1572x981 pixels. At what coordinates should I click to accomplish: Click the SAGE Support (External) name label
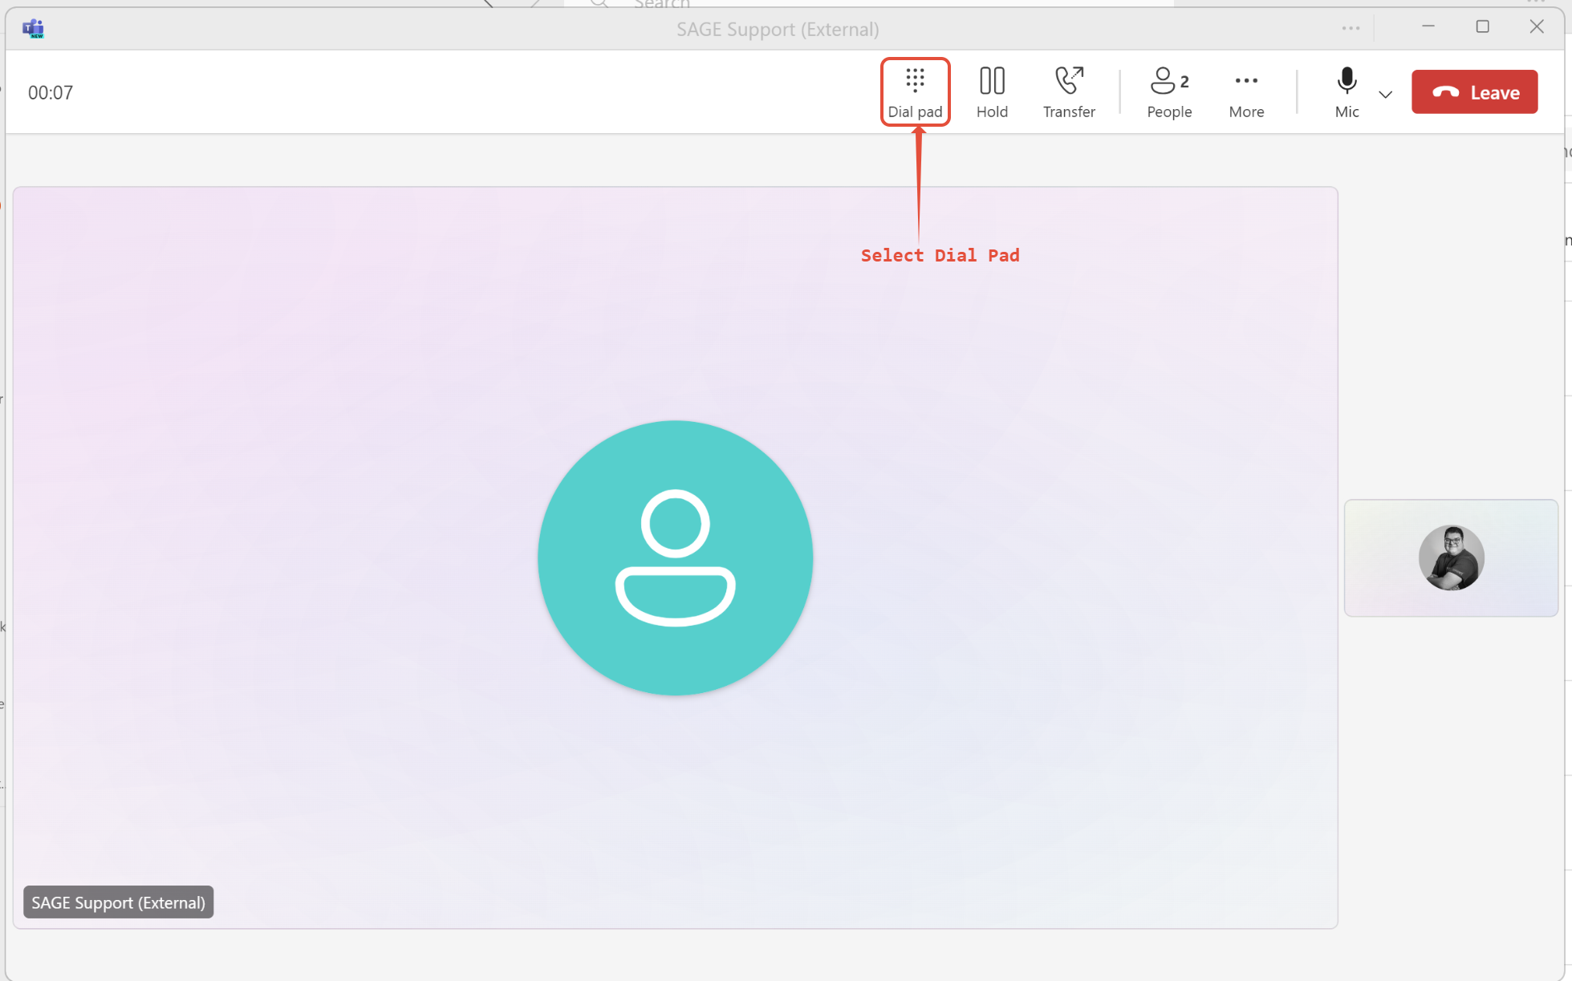[x=118, y=902]
